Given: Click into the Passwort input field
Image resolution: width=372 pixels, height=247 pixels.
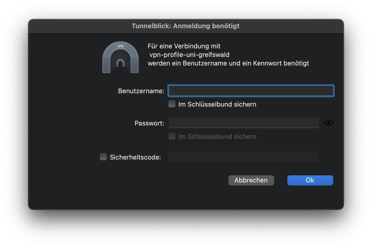Looking at the screenshot, I should [244, 123].
